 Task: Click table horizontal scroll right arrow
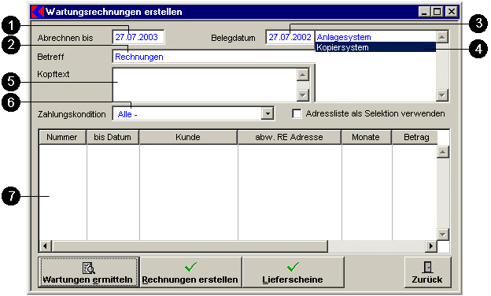(431, 246)
